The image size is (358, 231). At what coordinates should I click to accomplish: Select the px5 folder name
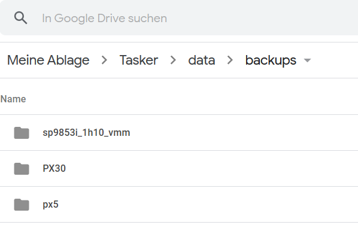50,205
